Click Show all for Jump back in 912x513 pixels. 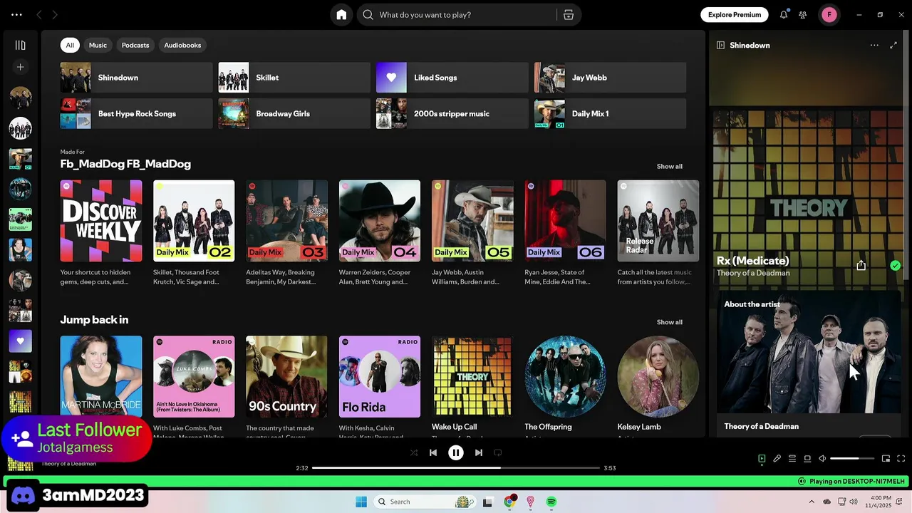(x=669, y=322)
